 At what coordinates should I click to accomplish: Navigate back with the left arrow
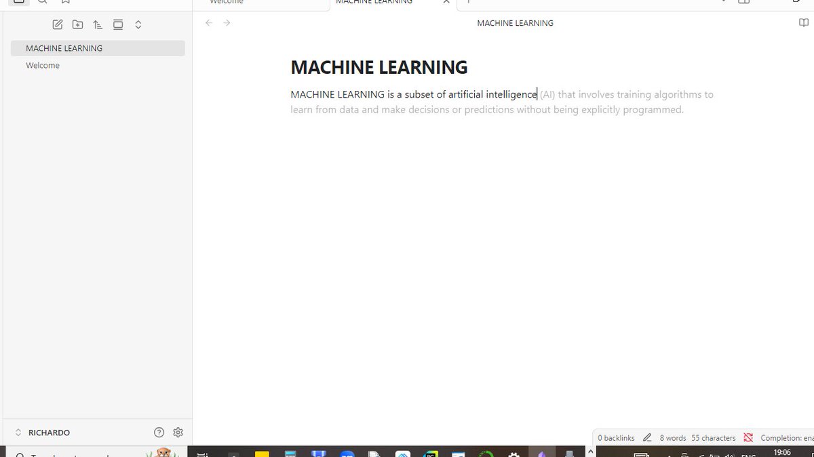click(209, 23)
